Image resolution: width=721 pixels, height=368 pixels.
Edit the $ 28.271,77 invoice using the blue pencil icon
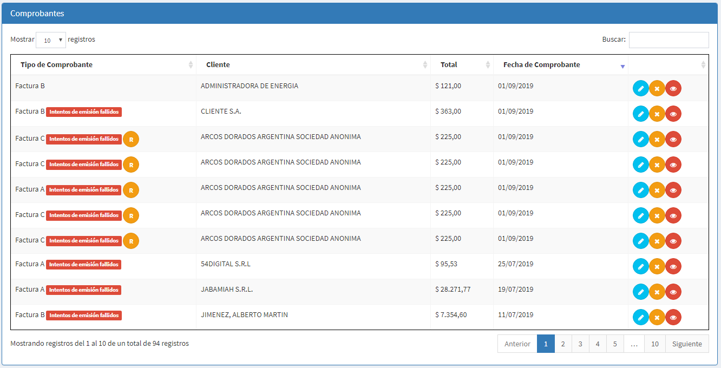[641, 292]
